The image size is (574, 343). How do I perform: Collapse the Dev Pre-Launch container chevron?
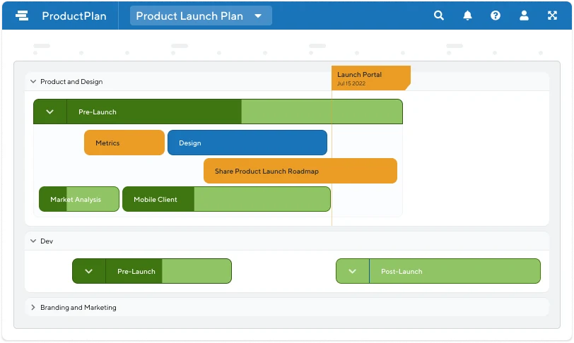[89, 271]
